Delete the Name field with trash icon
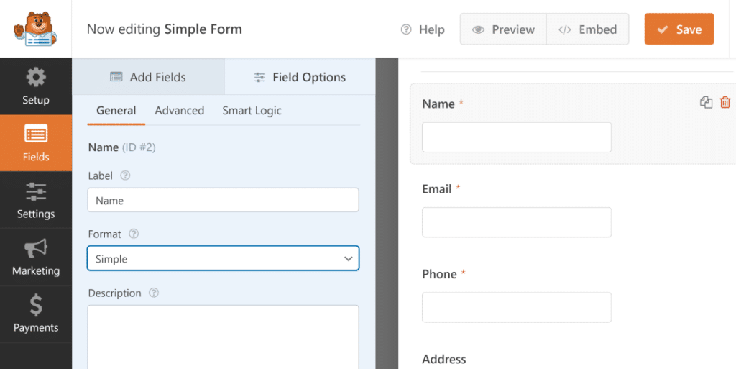The image size is (736, 369). click(725, 102)
